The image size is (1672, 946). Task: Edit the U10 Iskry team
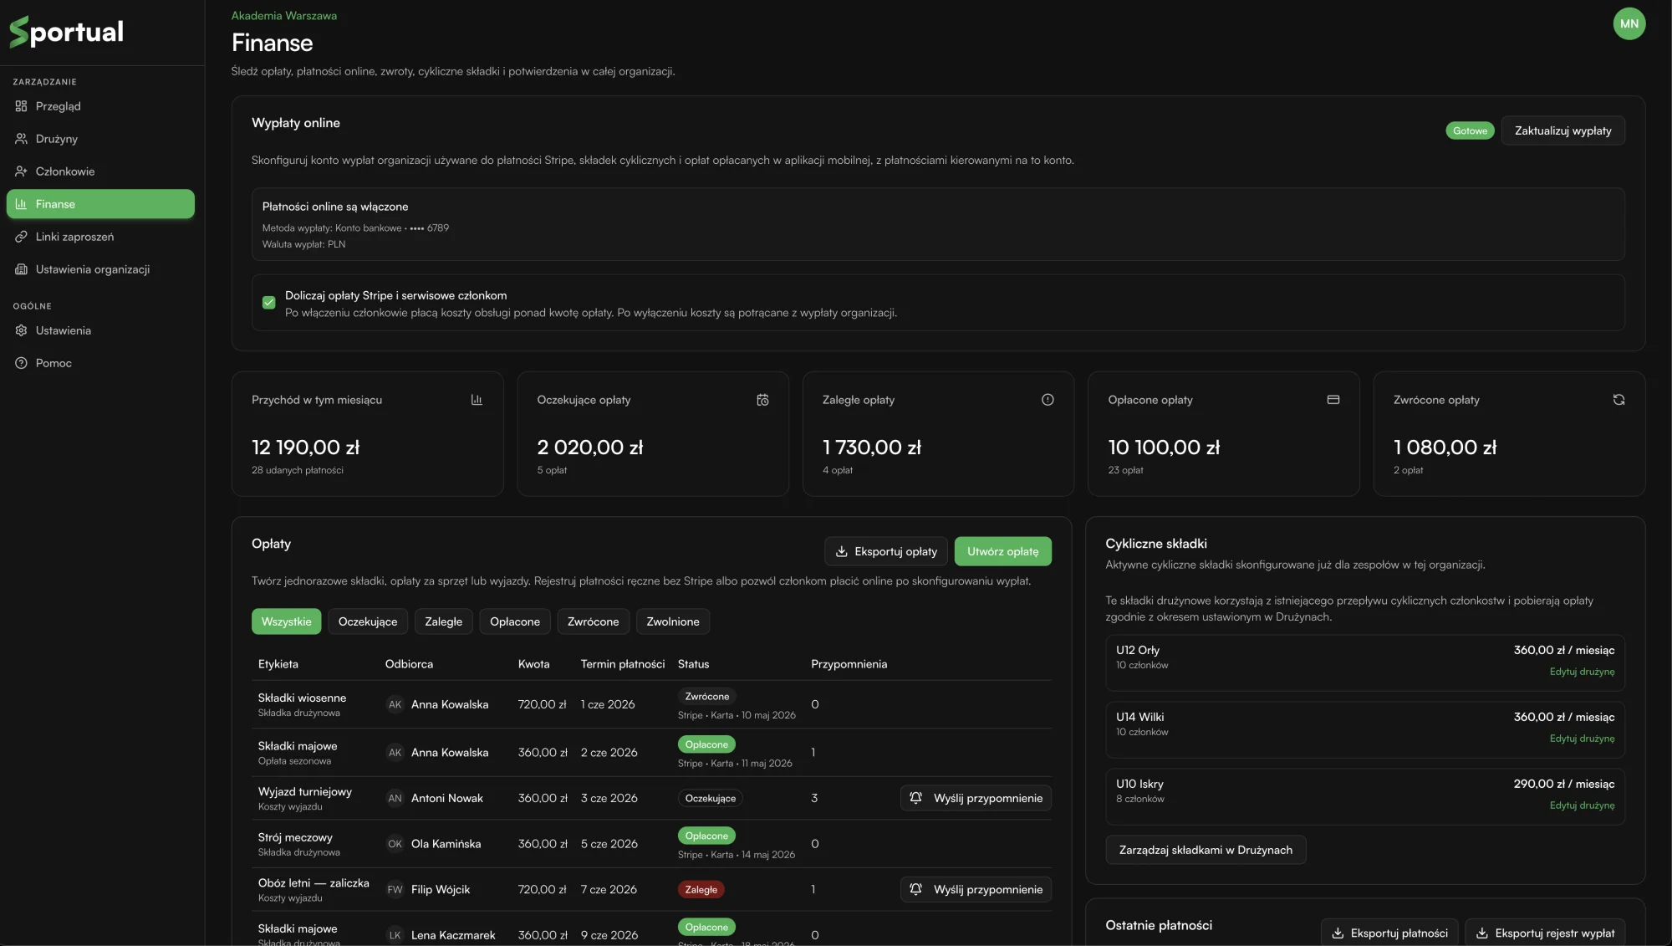1582,805
